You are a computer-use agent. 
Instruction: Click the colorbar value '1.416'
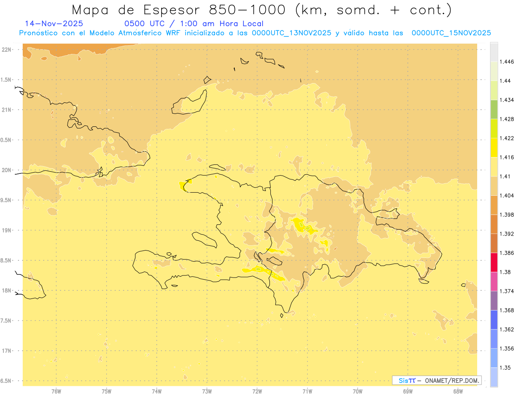click(x=507, y=157)
